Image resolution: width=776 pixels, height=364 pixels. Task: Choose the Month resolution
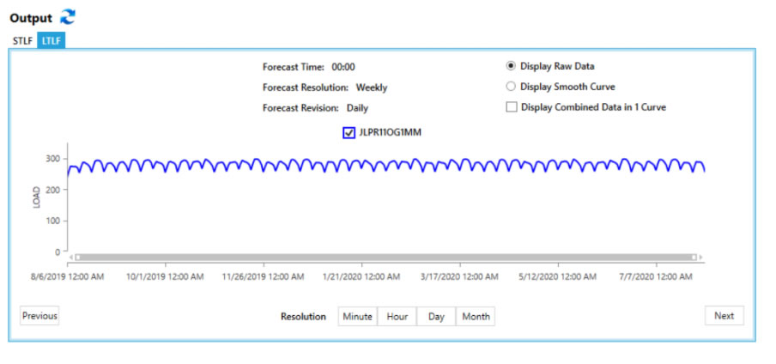[x=476, y=317]
